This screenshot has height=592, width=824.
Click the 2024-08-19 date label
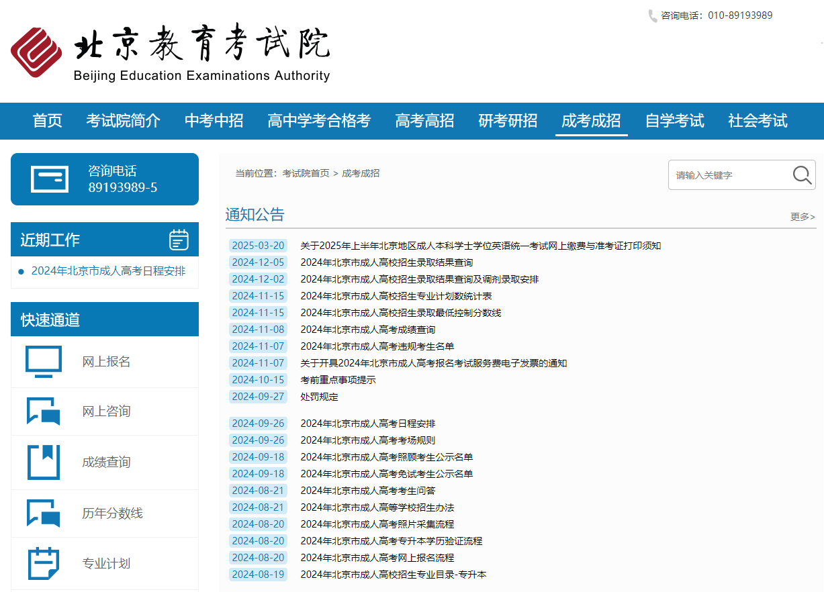click(258, 575)
